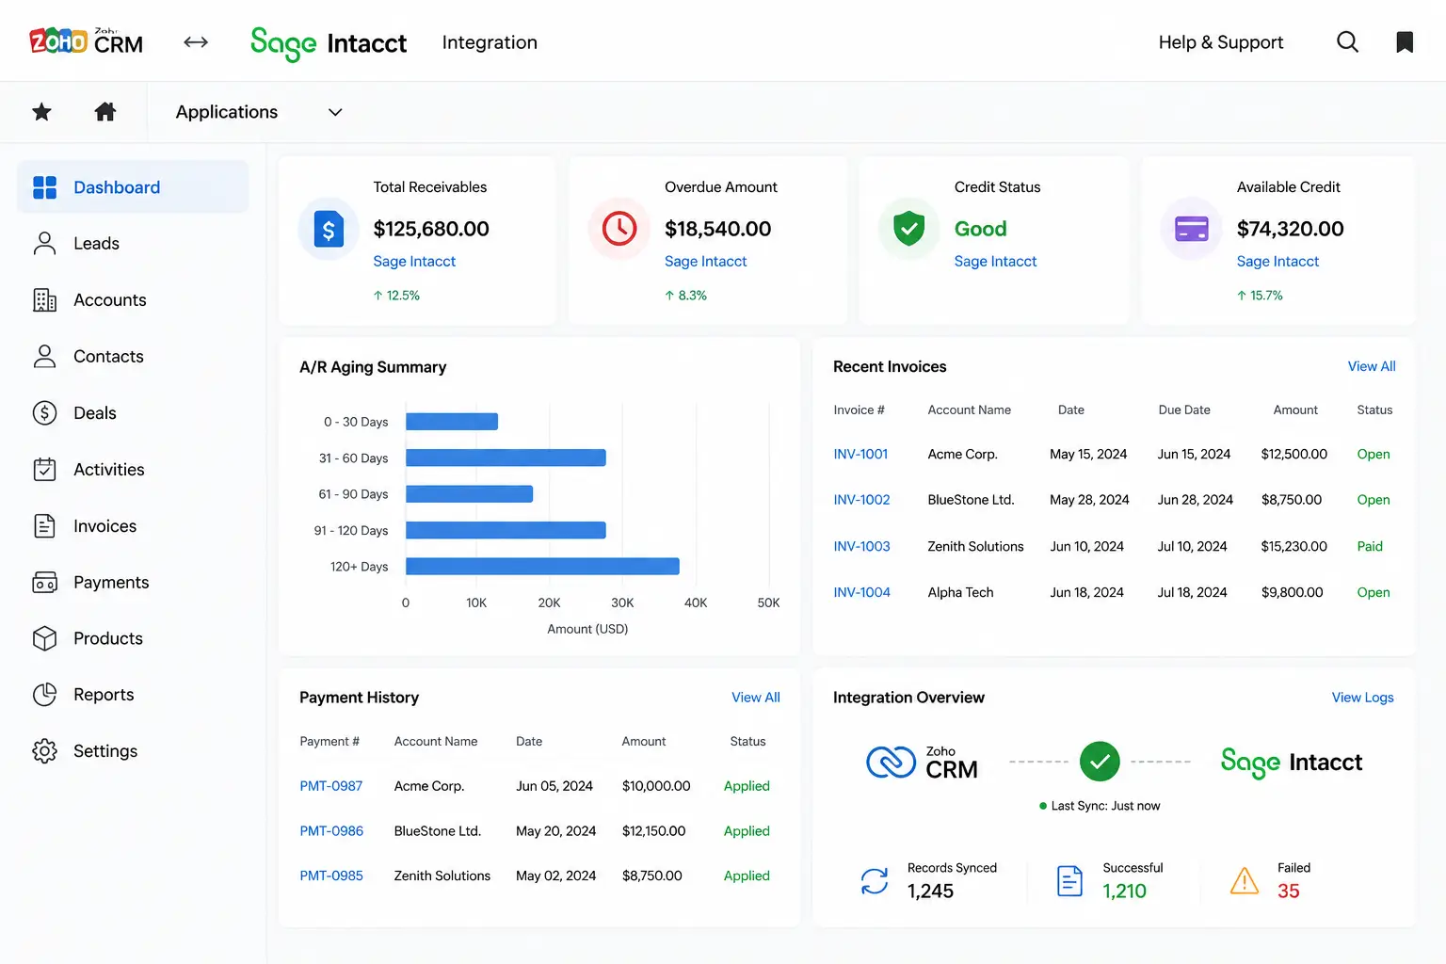Image resolution: width=1446 pixels, height=964 pixels.
Task: Click the bidirectional sync arrow icon
Action: click(x=196, y=41)
